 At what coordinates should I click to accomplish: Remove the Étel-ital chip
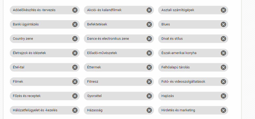tap(75, 67)
